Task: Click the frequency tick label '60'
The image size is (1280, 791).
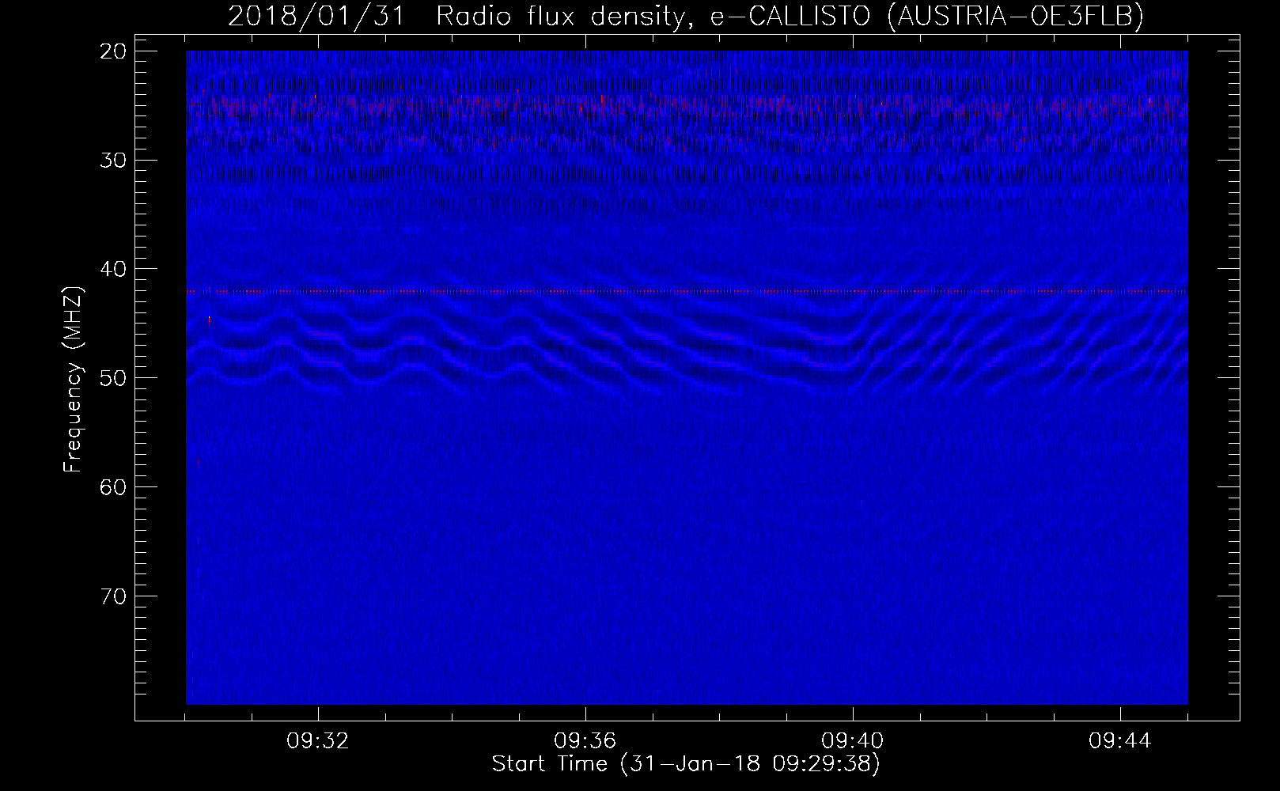Action: tap(113, 487)
